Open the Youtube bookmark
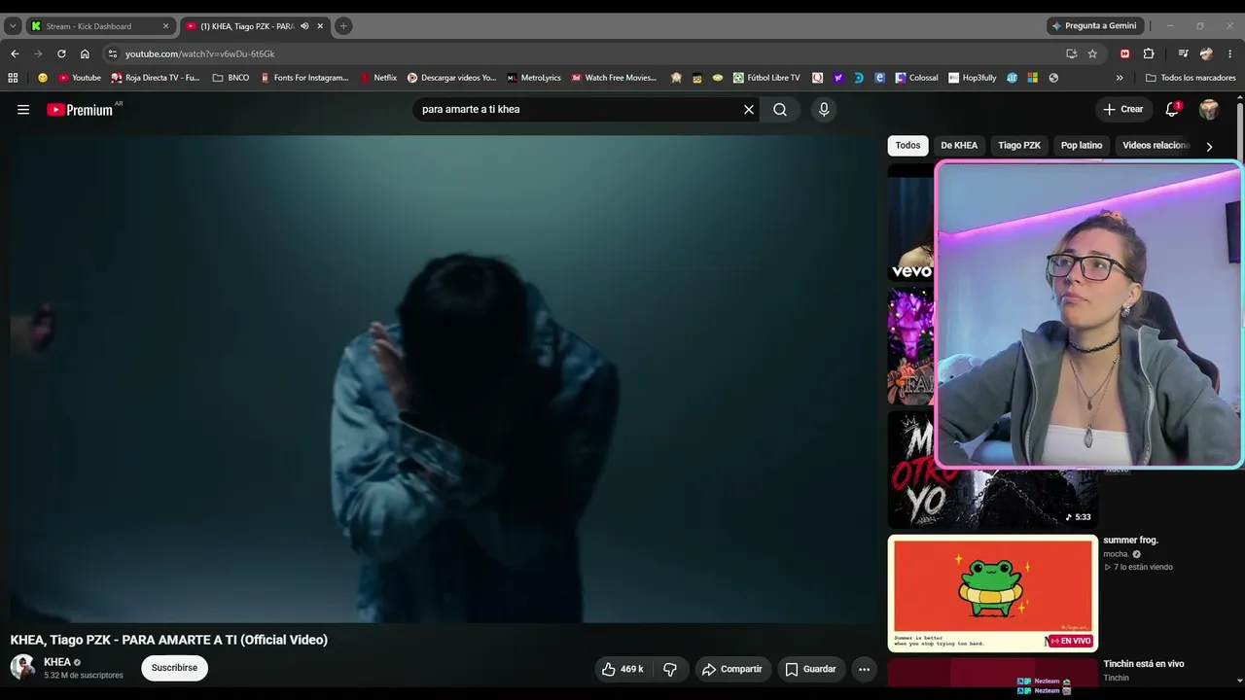The width and height of the screenshot is (1245, 700). tap(80, 78)
